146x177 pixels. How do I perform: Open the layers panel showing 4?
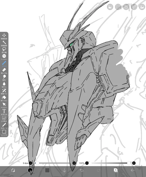[116, 170]
